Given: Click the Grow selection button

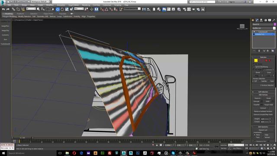Looking at the screenshot, I should point(269,72).
